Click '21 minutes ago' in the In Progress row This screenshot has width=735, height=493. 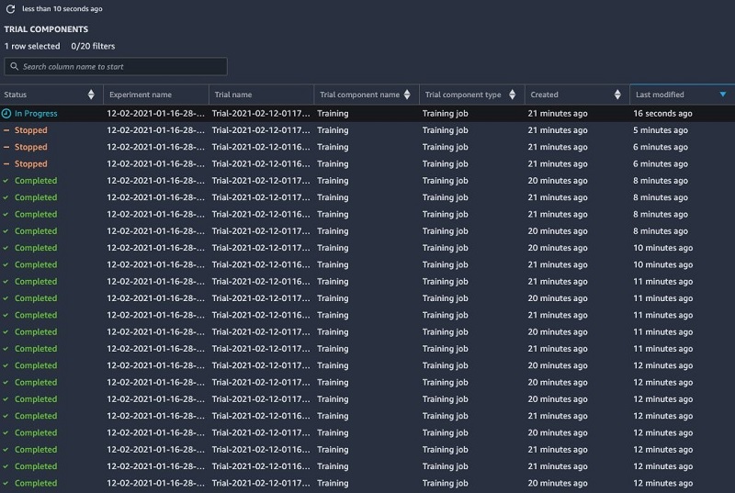coord(558,113)
